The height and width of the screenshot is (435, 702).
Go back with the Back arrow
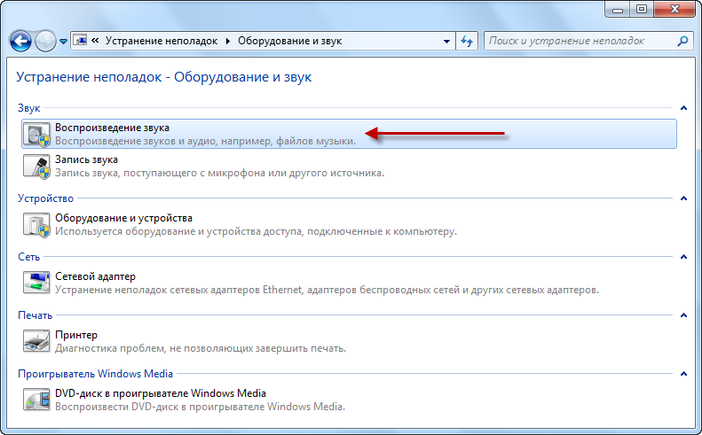coord(21,41)
